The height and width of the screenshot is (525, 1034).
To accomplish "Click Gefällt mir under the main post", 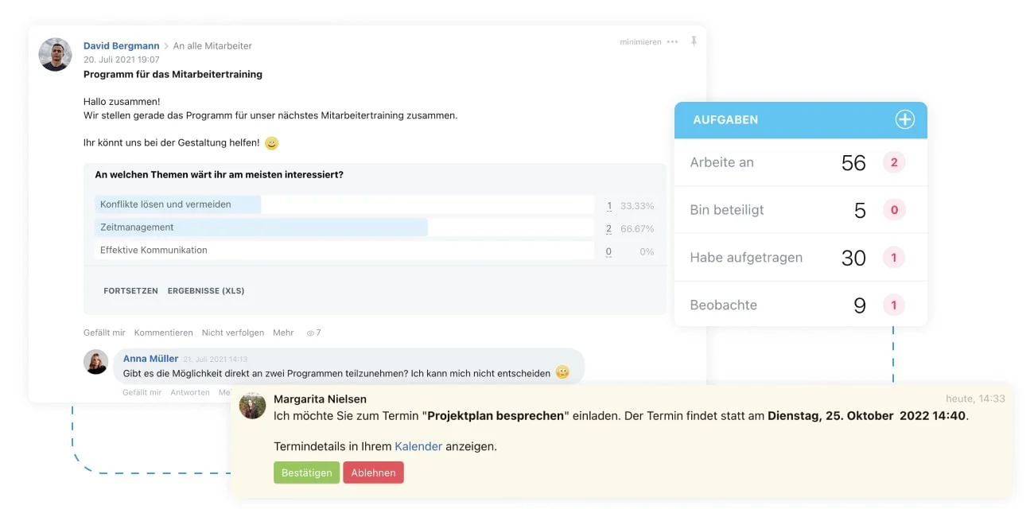I will click(x=104, y=332).
